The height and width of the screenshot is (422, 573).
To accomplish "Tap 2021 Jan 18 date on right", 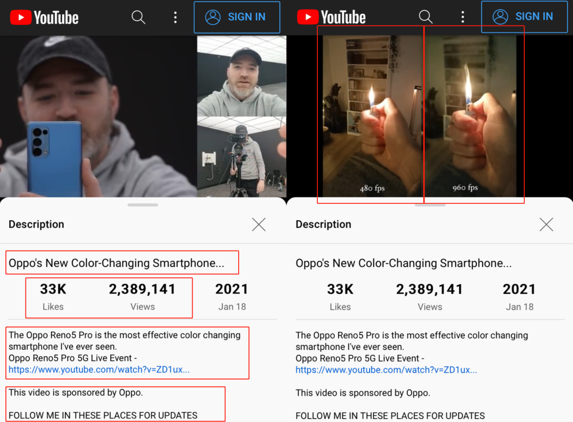I will [519, 297].
